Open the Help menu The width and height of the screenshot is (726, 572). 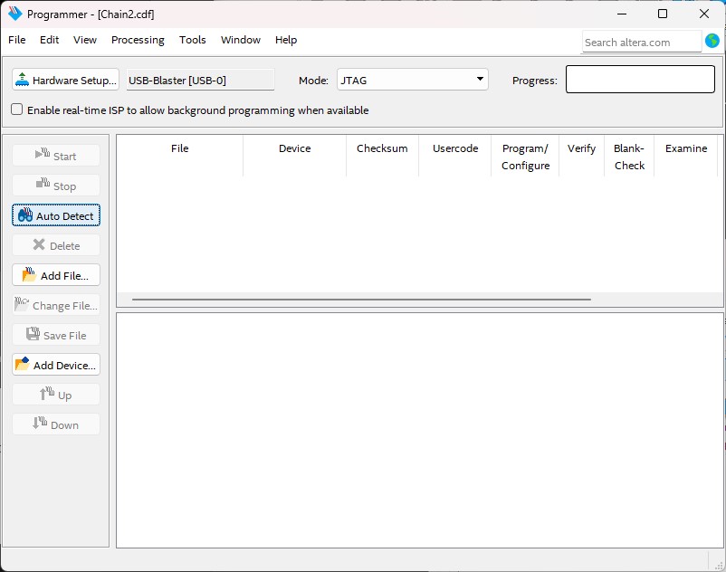(286, 40)
